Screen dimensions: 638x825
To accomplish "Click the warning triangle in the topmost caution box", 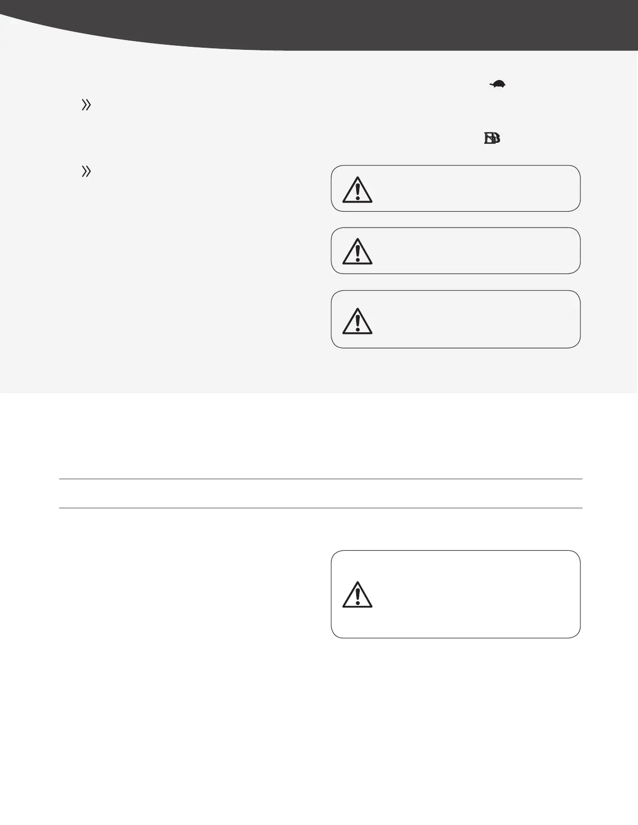I will tap(357, 190).
